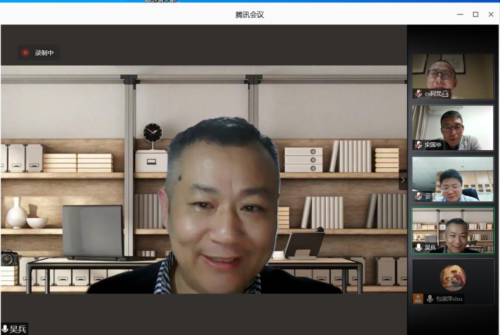Viewport: 500px width, 335px height.
Task: Click the microphone icon at bottom-left of main video
Action: coord(5,329)
